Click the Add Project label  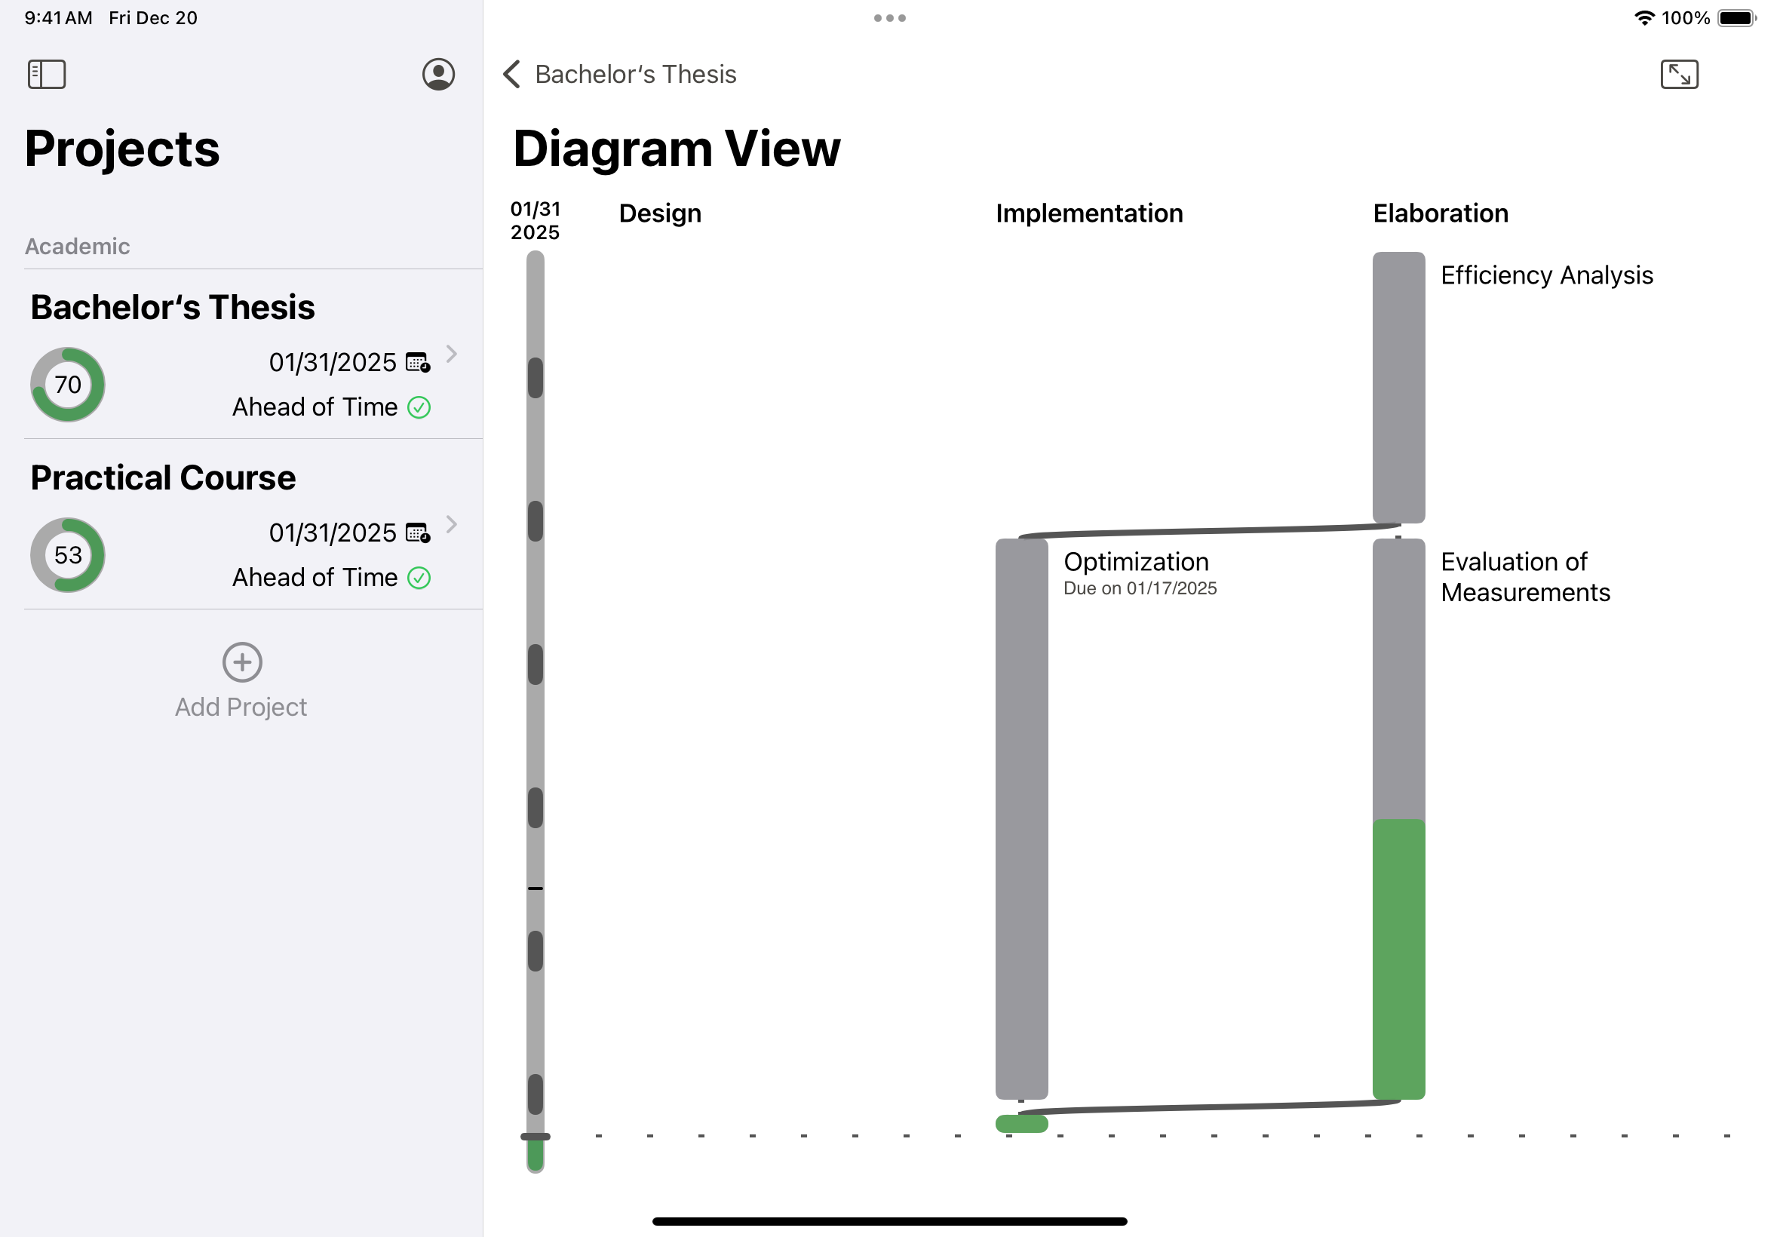tap(241, 707)
